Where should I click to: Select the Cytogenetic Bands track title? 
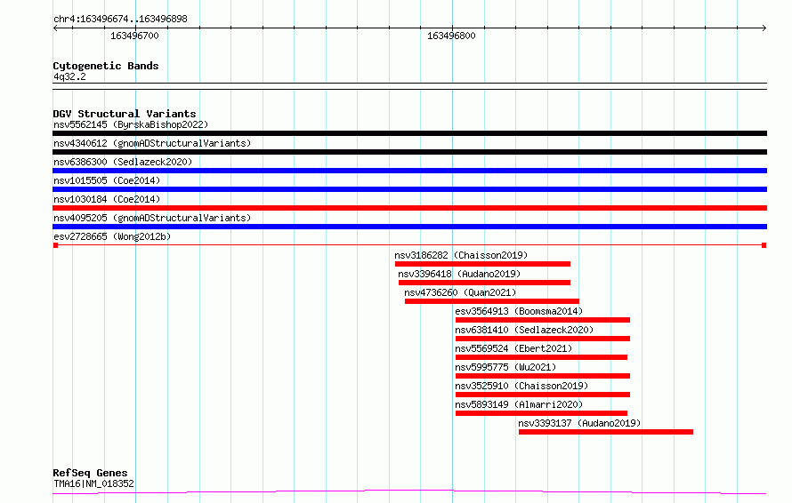point(106,66)
